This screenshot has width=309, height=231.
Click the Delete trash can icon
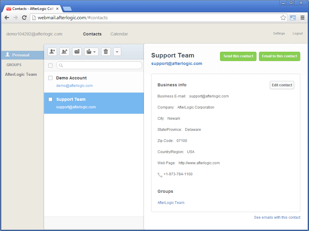click(x=106, y=52)
